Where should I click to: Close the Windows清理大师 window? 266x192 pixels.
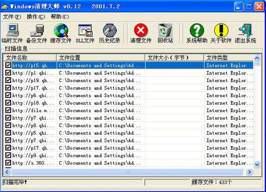pos(259,7)
